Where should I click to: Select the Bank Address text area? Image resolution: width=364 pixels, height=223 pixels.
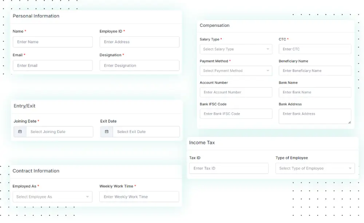click(x=315, y=116)
